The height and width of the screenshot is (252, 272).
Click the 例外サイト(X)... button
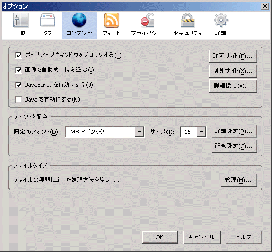coord(233,71)
